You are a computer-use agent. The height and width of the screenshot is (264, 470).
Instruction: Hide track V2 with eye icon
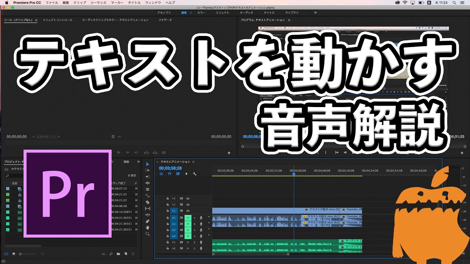point(188,205)
